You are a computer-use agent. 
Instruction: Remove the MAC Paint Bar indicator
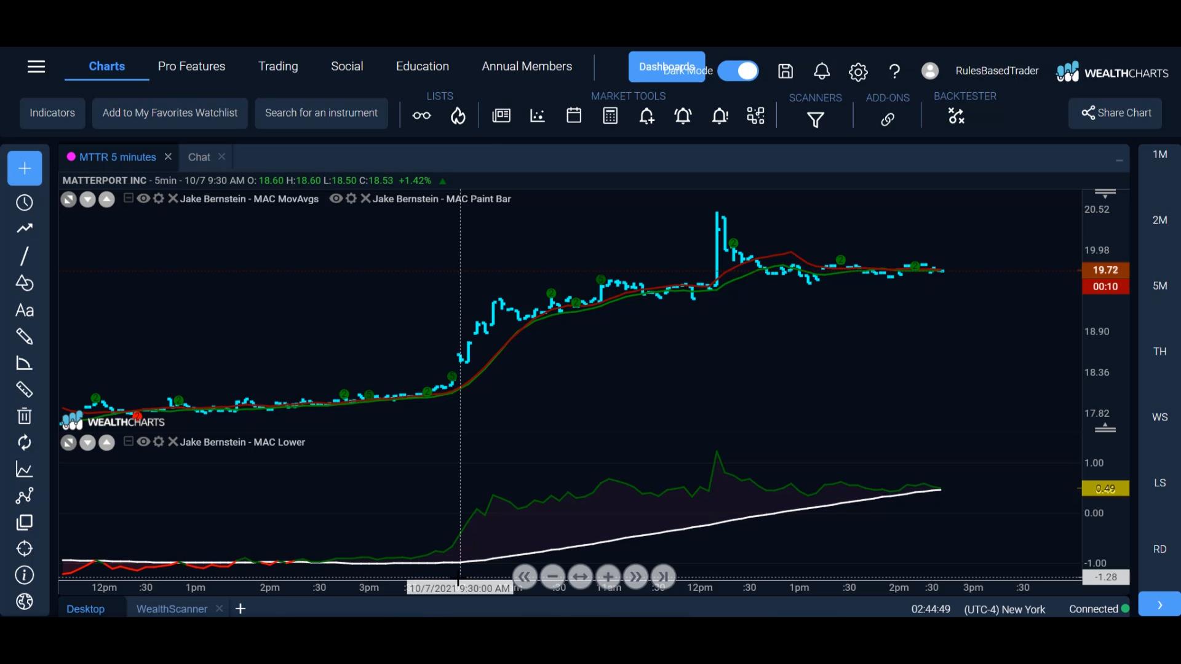365,199
